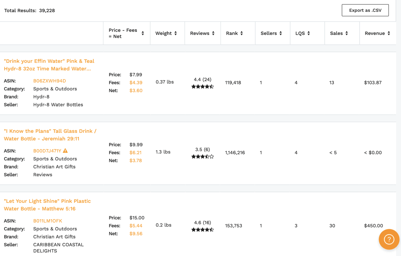The height and width of the screenshot is (256, 401).
Task: Click the LQS sort arrows
Action: coord(309,33)
